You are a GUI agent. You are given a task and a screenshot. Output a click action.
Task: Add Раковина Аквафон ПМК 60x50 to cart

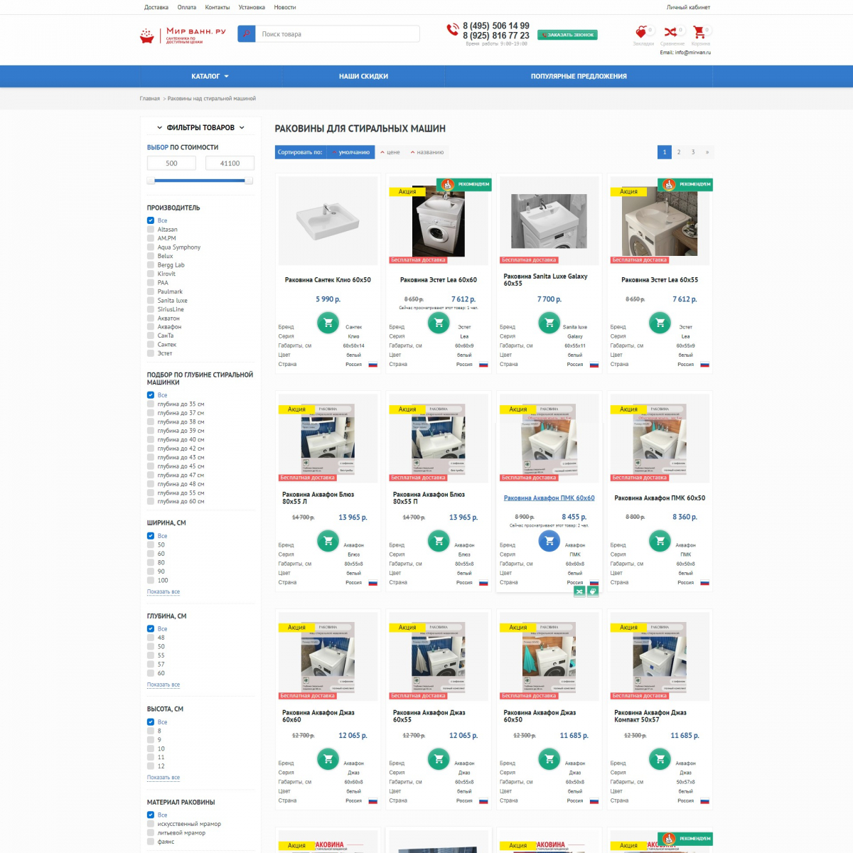660,541
